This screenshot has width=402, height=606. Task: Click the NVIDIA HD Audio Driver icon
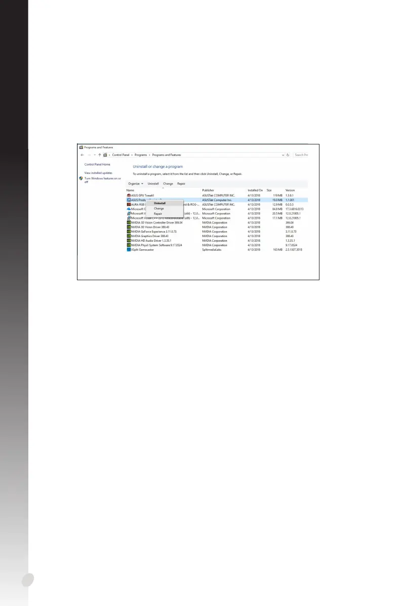tap(129, 241)
